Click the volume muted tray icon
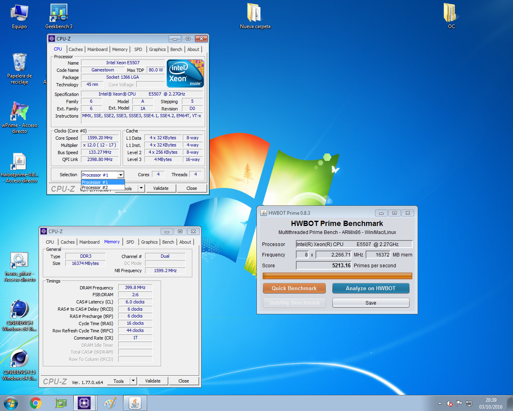This screenshot has width=513, height=411. pyautogui.click(x=450, y=403)
